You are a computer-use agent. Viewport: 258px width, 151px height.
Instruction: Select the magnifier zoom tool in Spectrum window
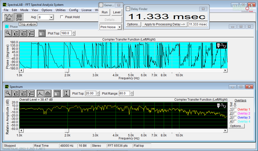(x=8, y=93)
